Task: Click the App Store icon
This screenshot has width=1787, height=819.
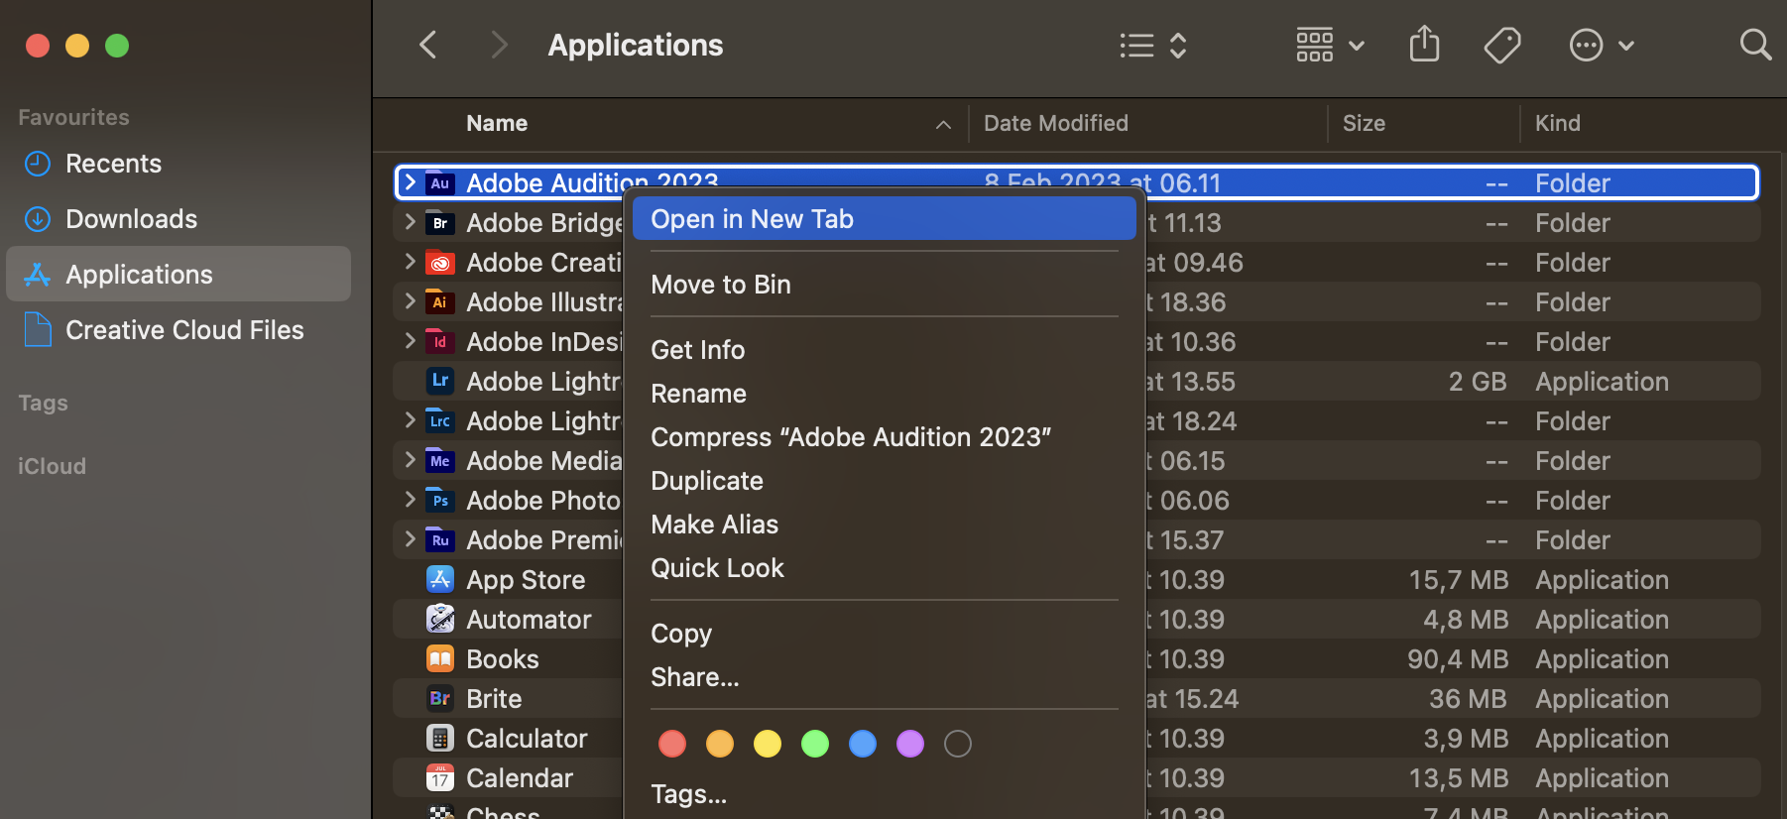Action: pos(439,579)
